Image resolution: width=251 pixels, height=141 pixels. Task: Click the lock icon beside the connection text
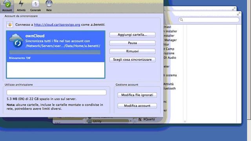tap(10, 25)
